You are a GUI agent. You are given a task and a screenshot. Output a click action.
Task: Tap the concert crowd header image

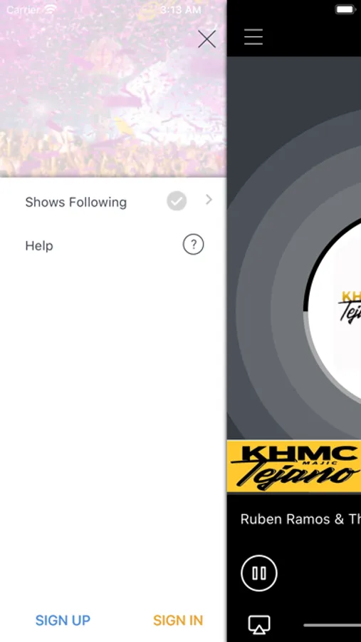pyautogui.click(x=113, y=88)
